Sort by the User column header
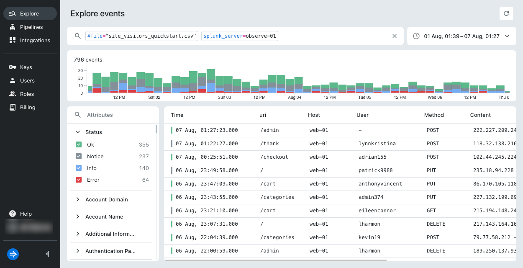The image size is (523, 268). (x=363, y=115)
